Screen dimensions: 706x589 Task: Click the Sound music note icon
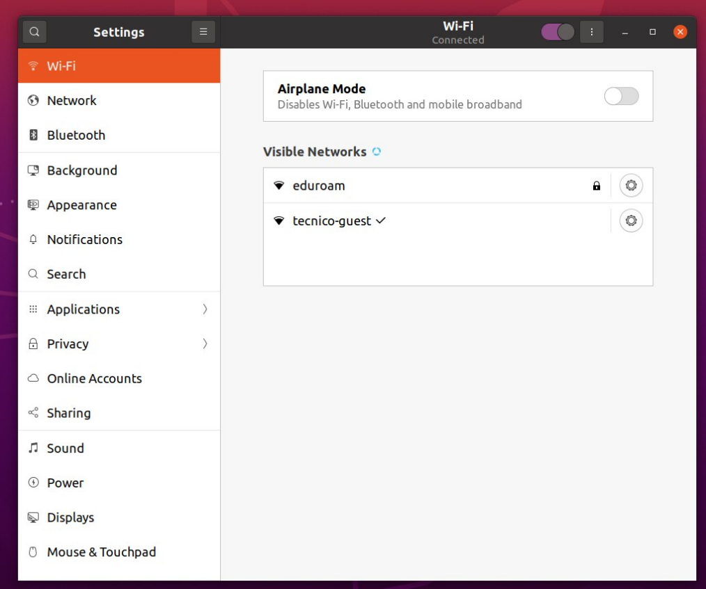[x=33, y=448]
